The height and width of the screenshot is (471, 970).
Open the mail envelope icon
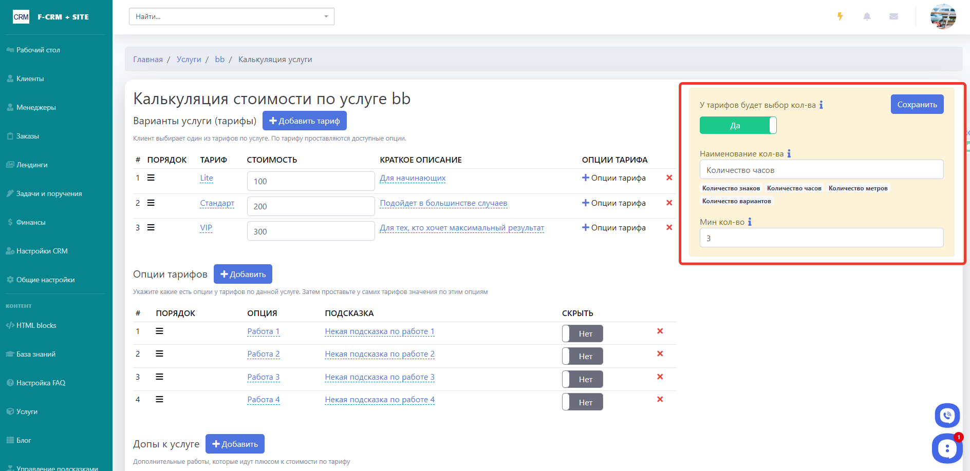893,16
